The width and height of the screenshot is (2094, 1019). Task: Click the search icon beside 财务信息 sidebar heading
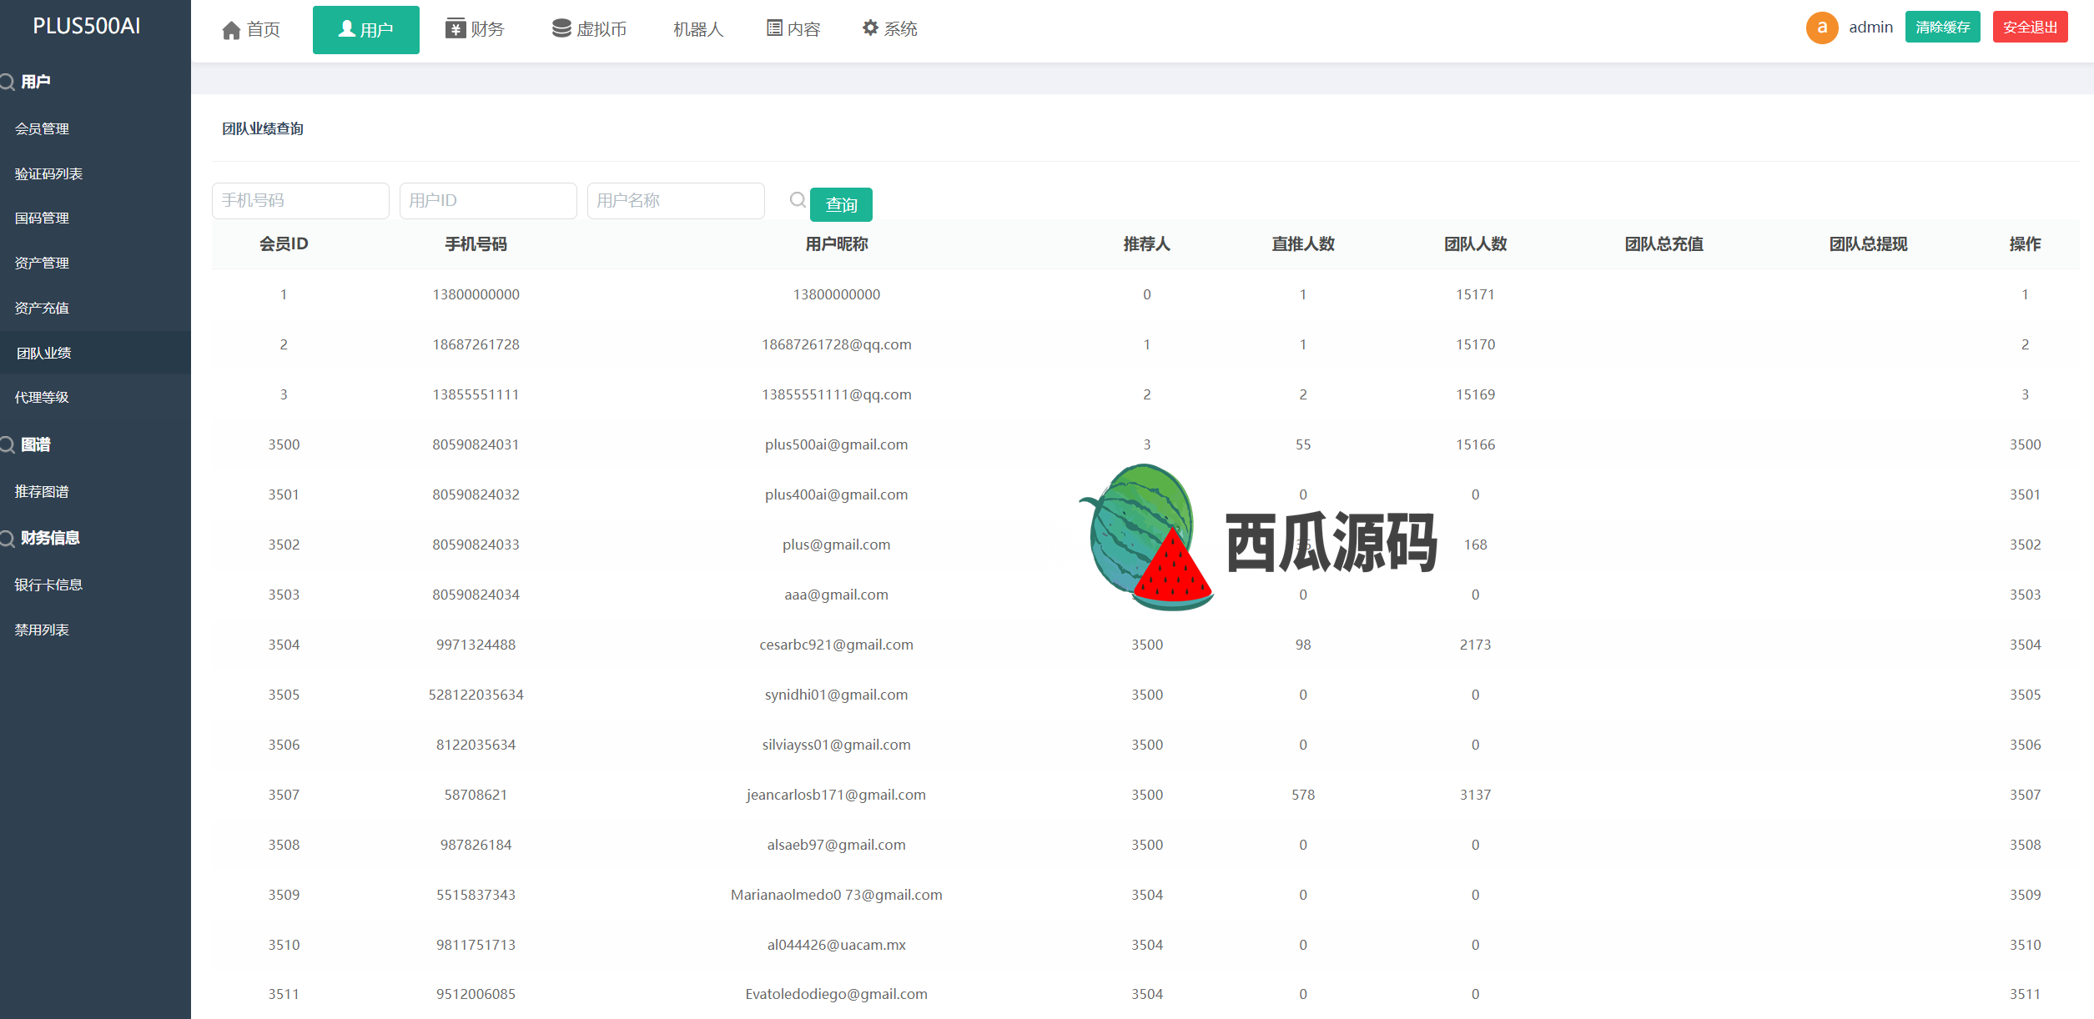click(x=8, y=539)
